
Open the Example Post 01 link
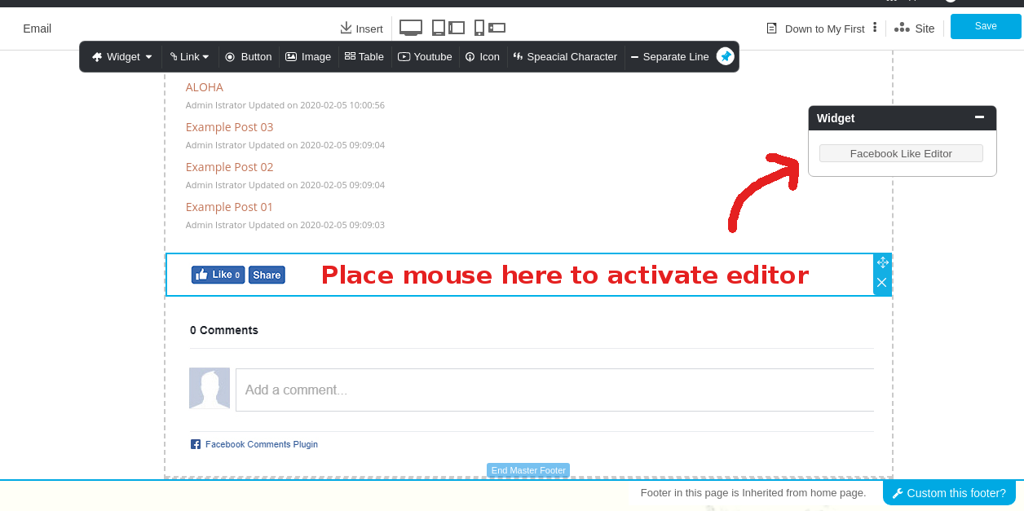pos(229,207)
